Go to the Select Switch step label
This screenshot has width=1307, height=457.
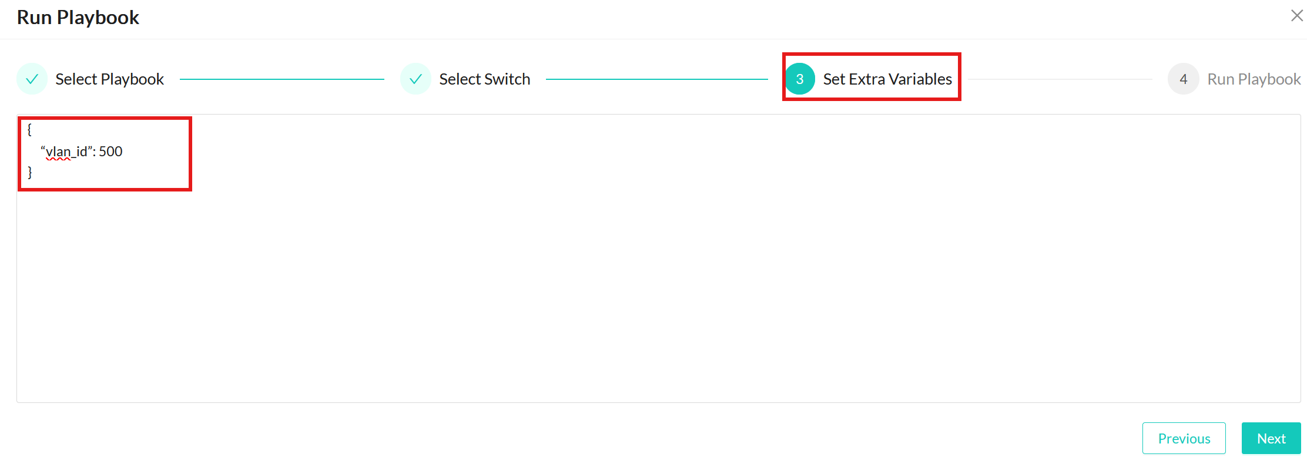click(x=484, y=79)
